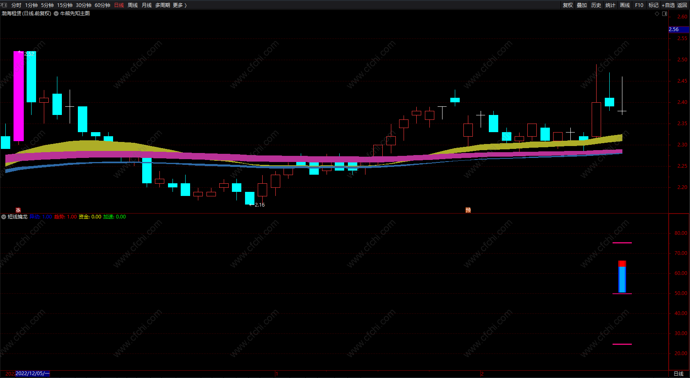The width and height of the screenshot is (690, 378).
Task: Add stock via +自选 button
Action: 668,5
